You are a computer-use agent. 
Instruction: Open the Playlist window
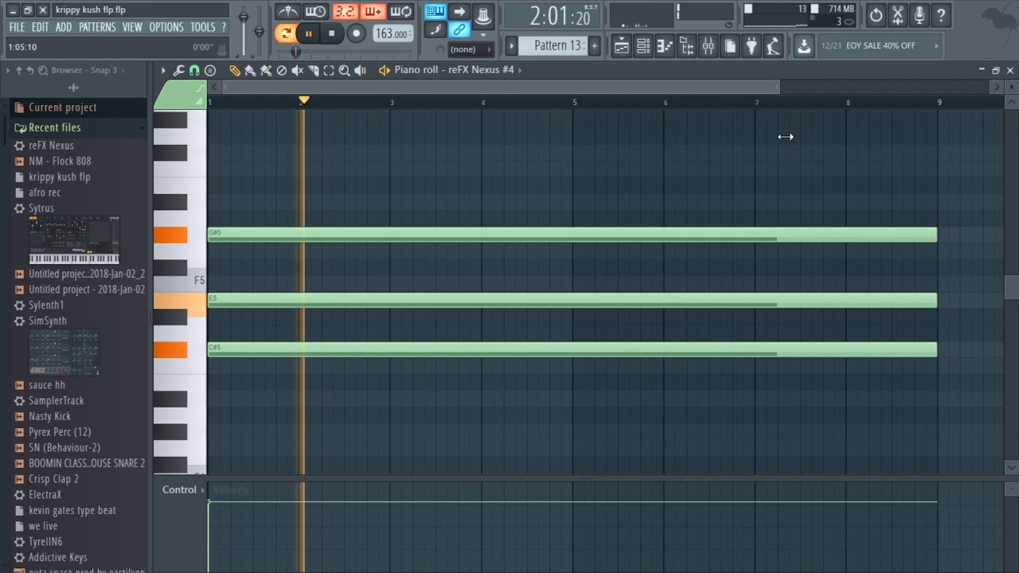coord(622,46)
